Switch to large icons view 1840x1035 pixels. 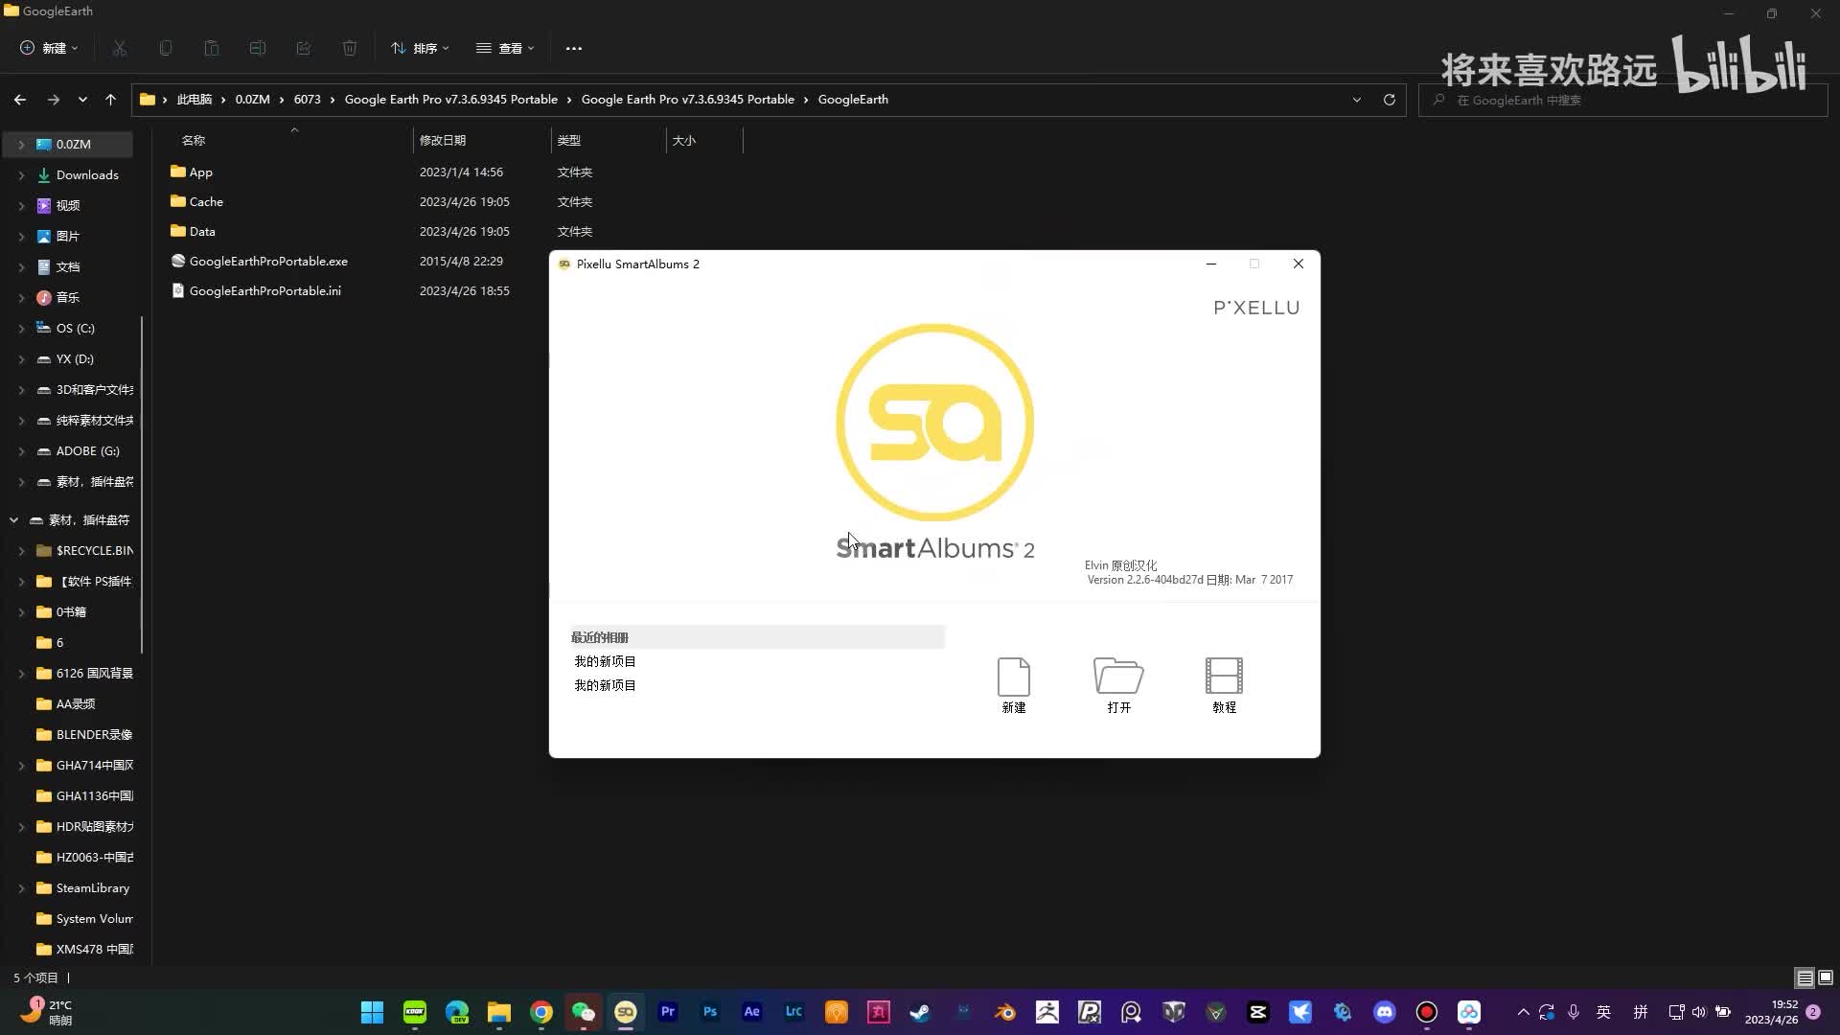tap(1826, 977)
